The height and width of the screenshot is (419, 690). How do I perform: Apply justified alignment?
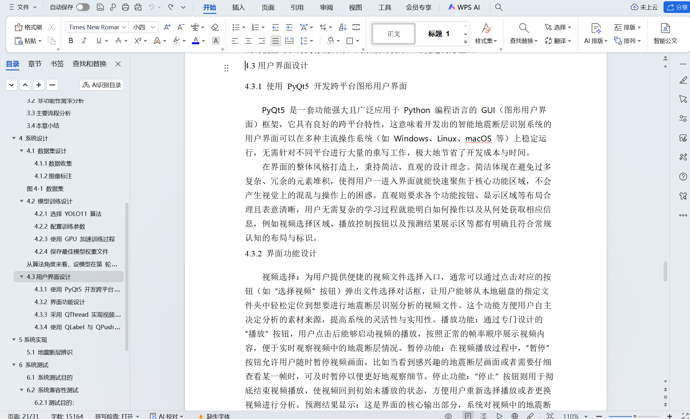(x=275, y=41)
